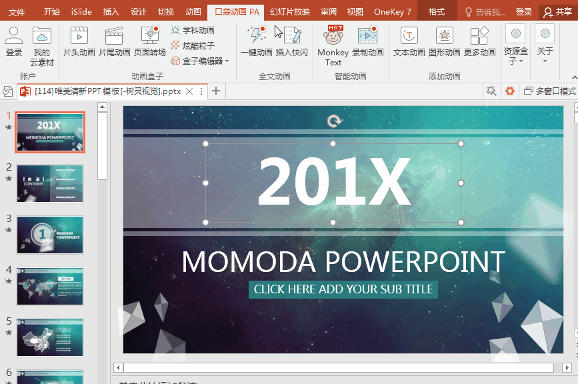Switch to 幻灯片放映 tab
Viewport: 578px width, 384px height.
tap(290, 12)
